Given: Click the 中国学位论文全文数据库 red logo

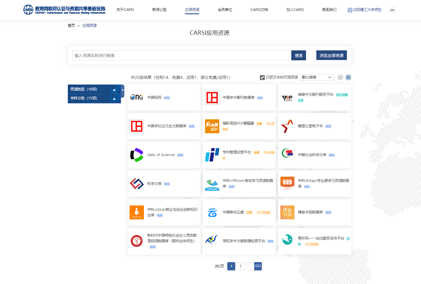Looking at the screenshot, I should (137, 126).
